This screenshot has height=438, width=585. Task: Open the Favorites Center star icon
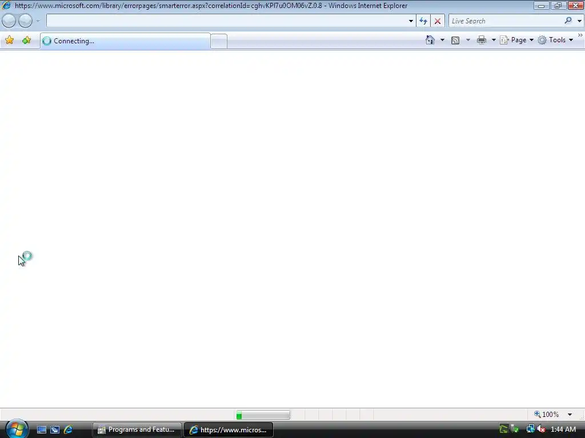(9, 40)
